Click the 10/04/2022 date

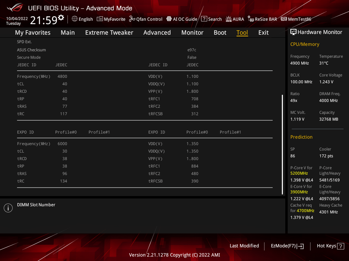[x=17, y=19]
